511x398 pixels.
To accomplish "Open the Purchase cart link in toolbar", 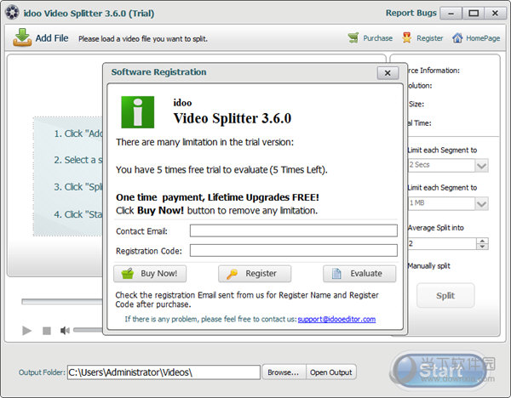I will (370, 38).
